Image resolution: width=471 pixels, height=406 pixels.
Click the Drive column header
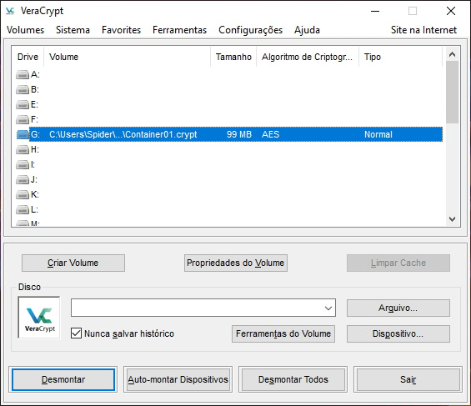coord(28,57)
